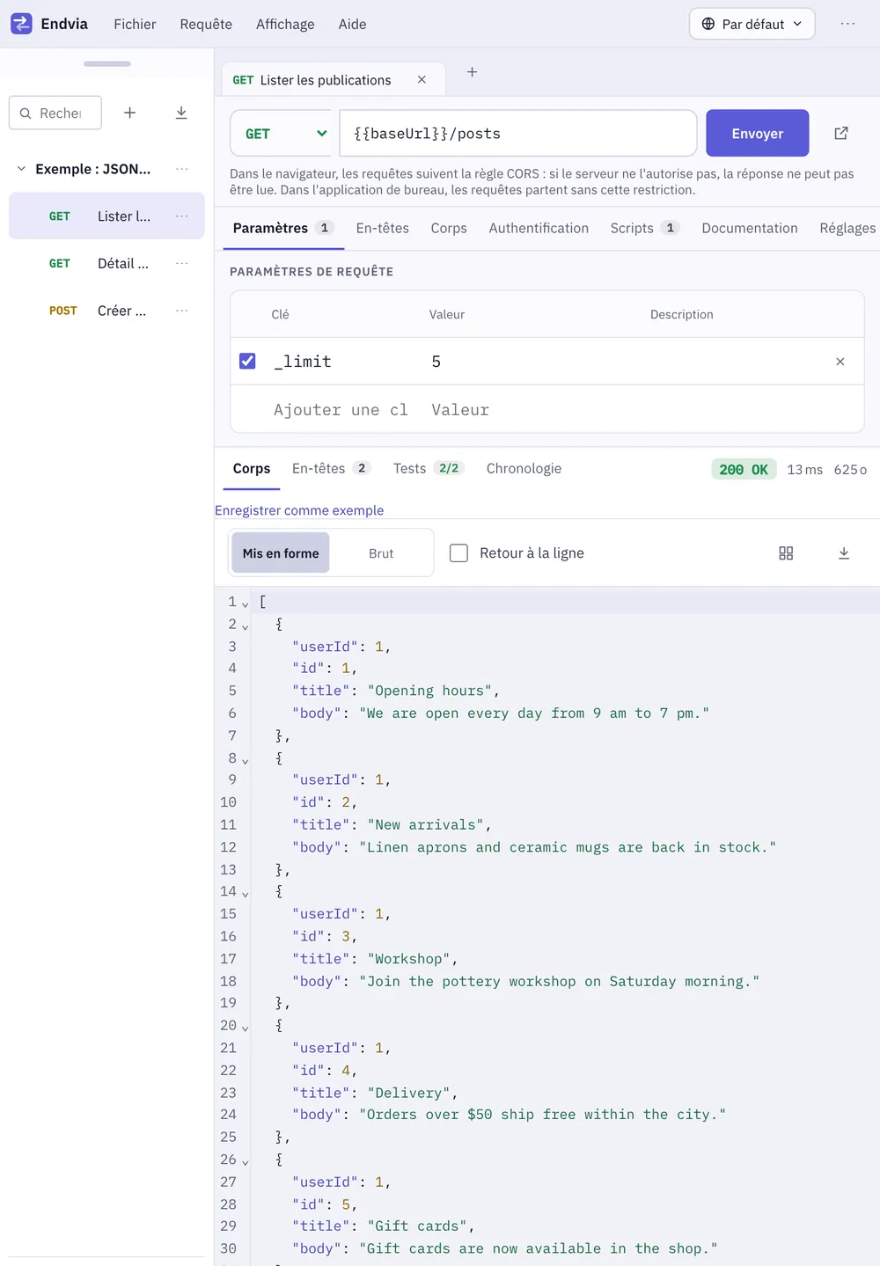Image resolution: width=880 pixels, height=1266 pixels.
Task: Open a new request tab with plus
Action: click(472, 72)
